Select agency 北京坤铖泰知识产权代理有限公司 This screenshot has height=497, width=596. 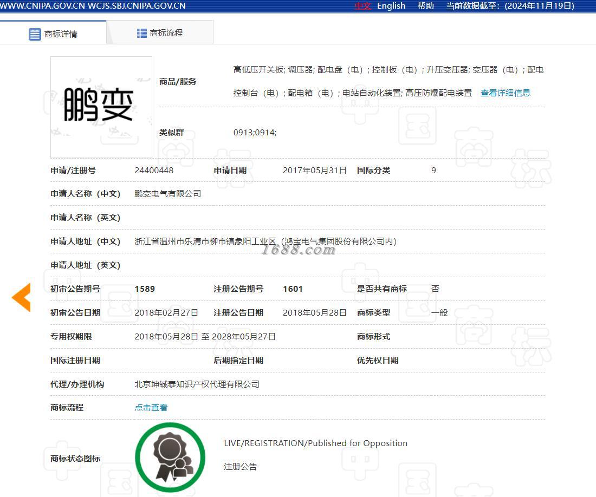(x=197, y=384)
